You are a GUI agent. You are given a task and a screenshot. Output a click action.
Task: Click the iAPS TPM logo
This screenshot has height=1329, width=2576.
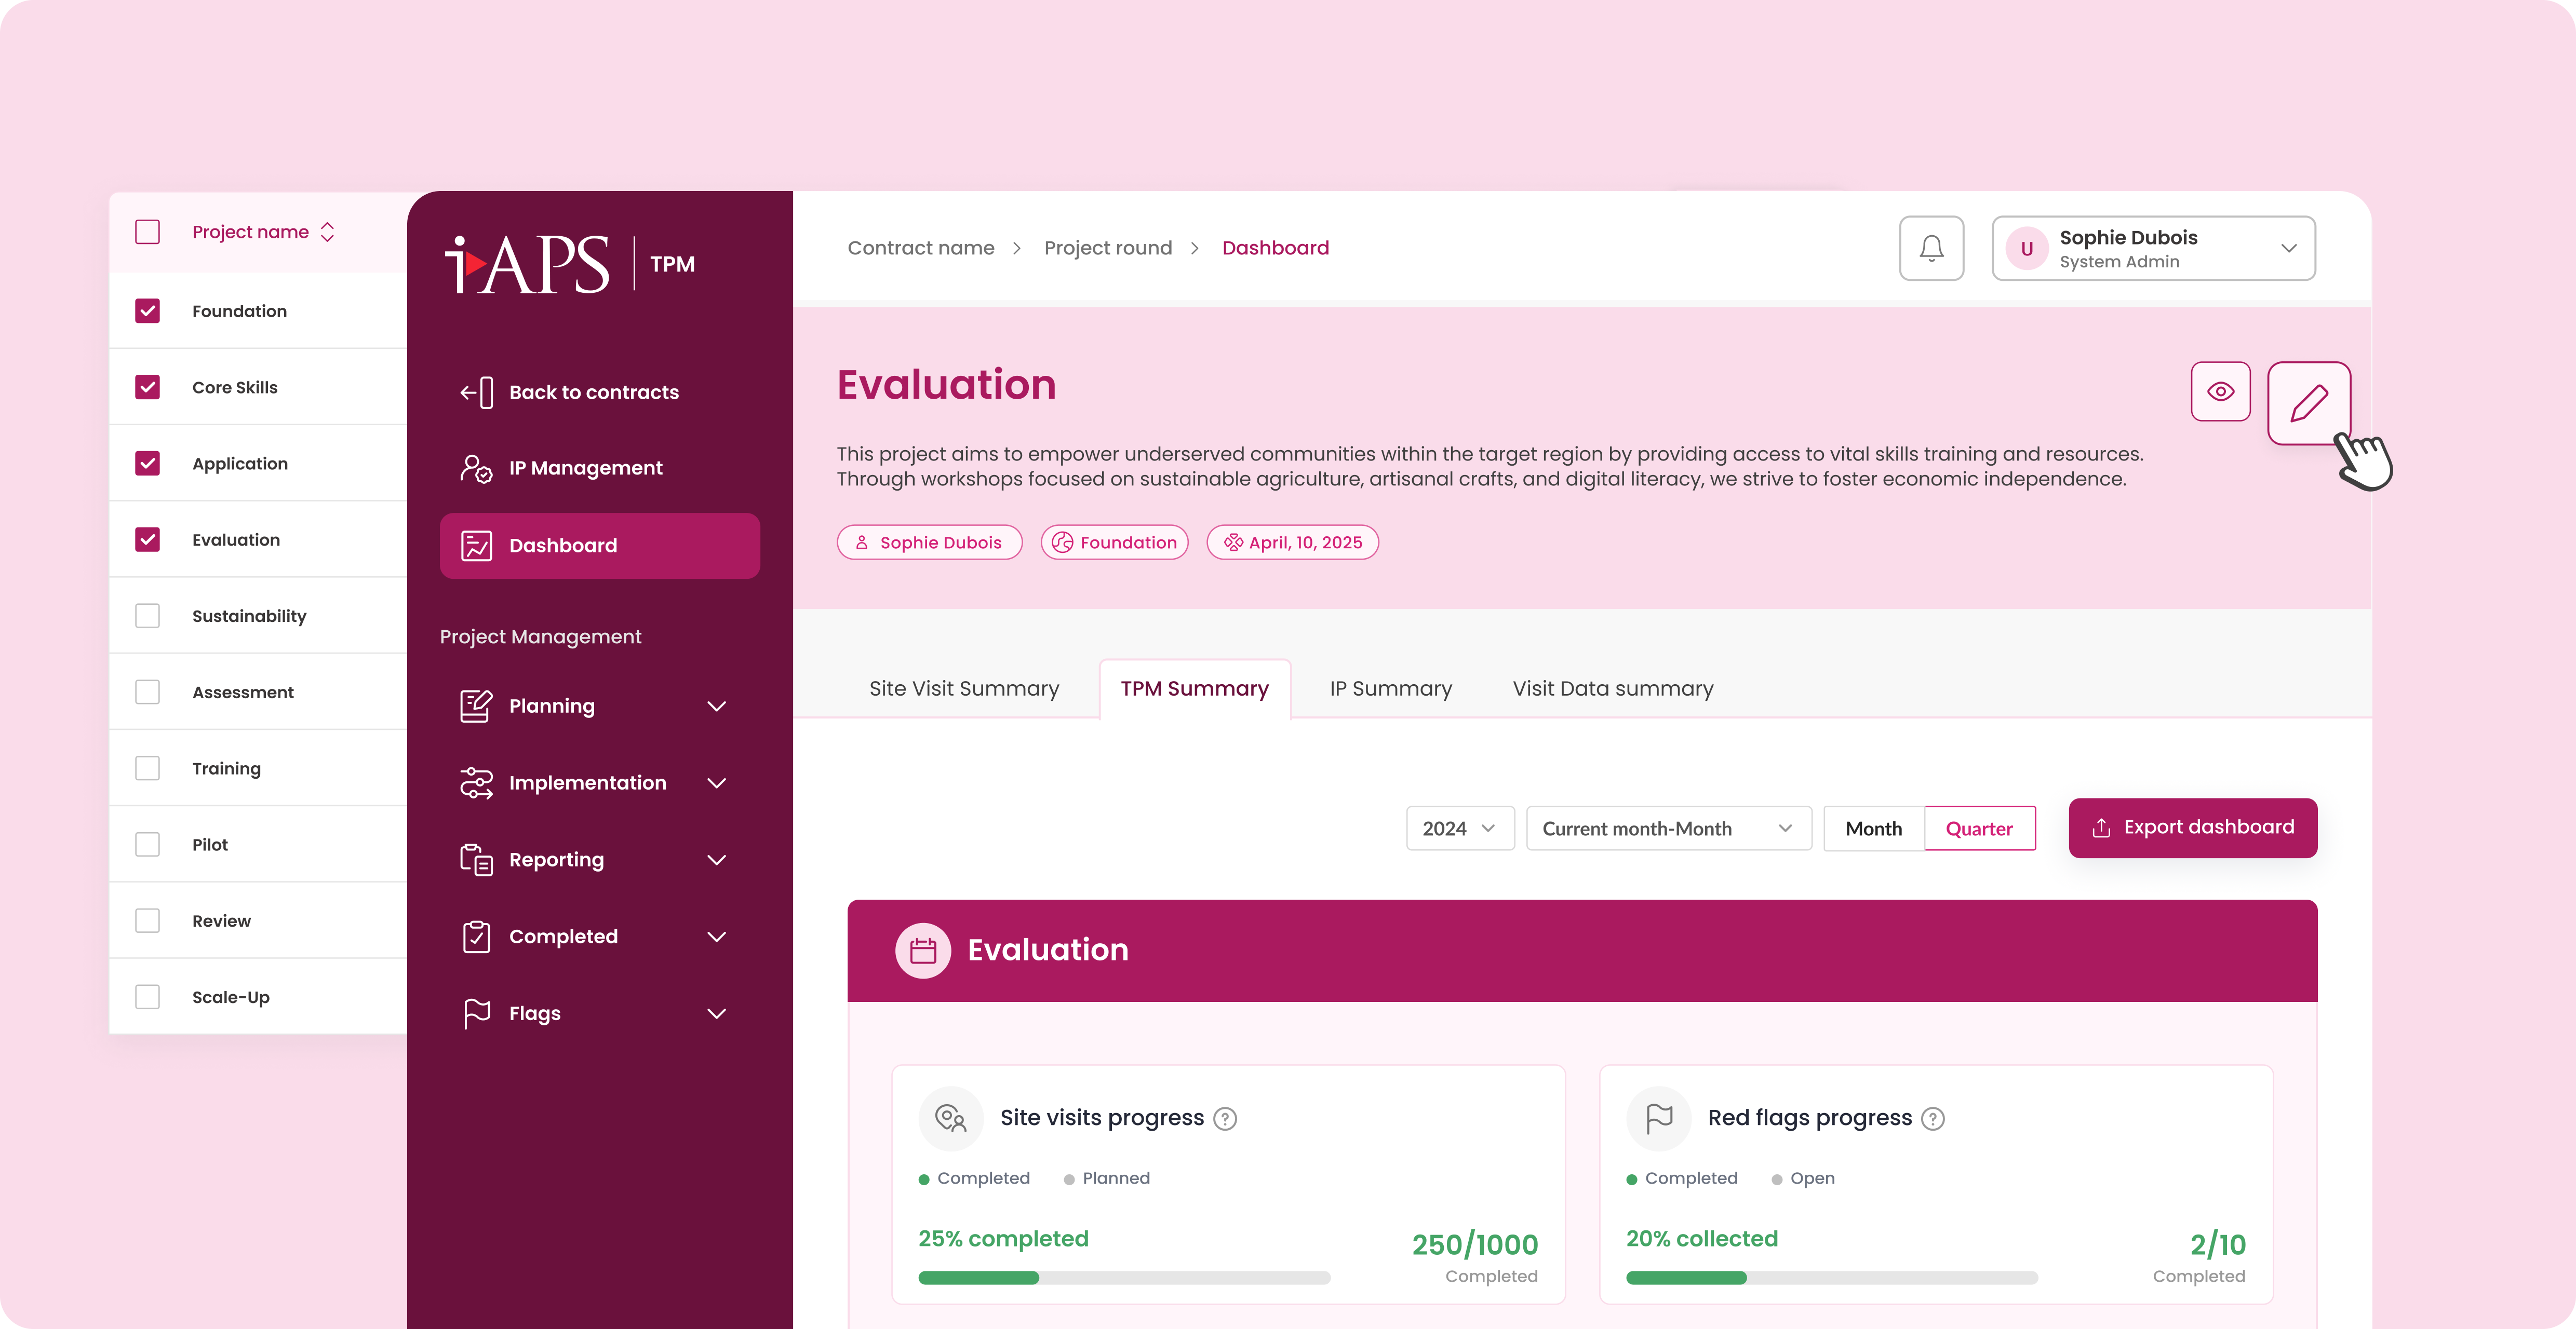(x=570, y=264)
